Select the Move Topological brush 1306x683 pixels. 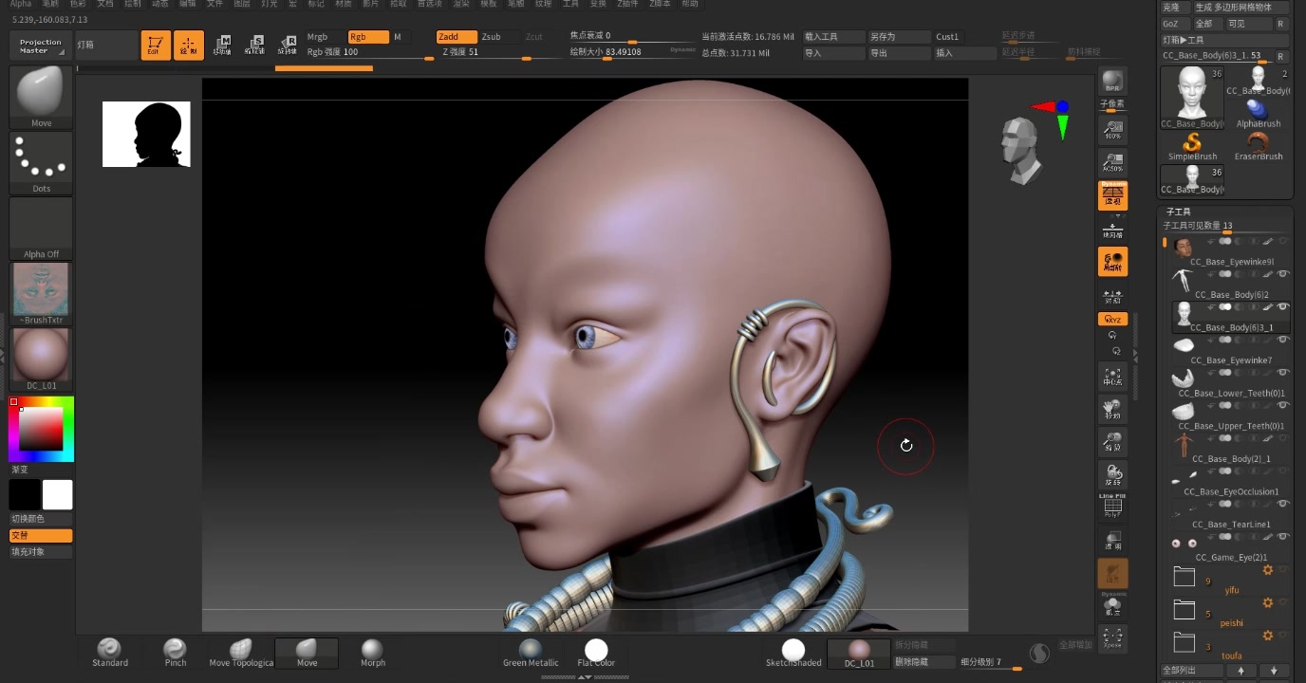(x=241, y=653)
